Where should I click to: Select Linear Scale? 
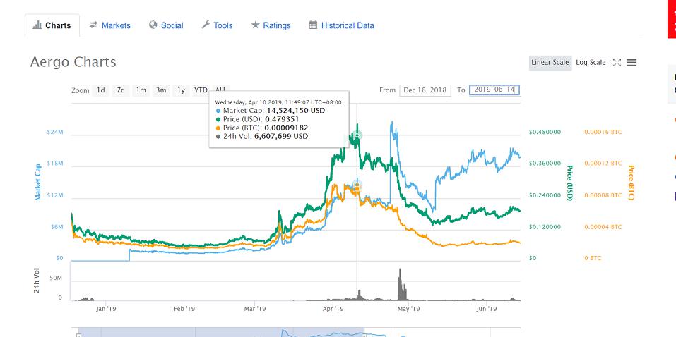(x=550, y=63)
